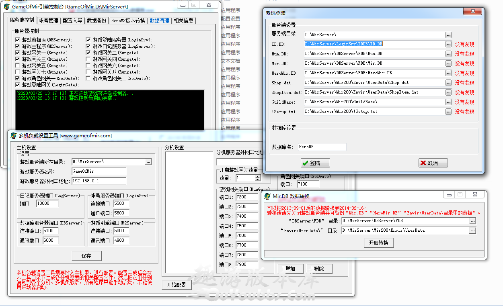This screenshot has width=503, height=306.
Task: Increase 开启游戏网关数量 spinner value
Action: (x=257, y=176)
